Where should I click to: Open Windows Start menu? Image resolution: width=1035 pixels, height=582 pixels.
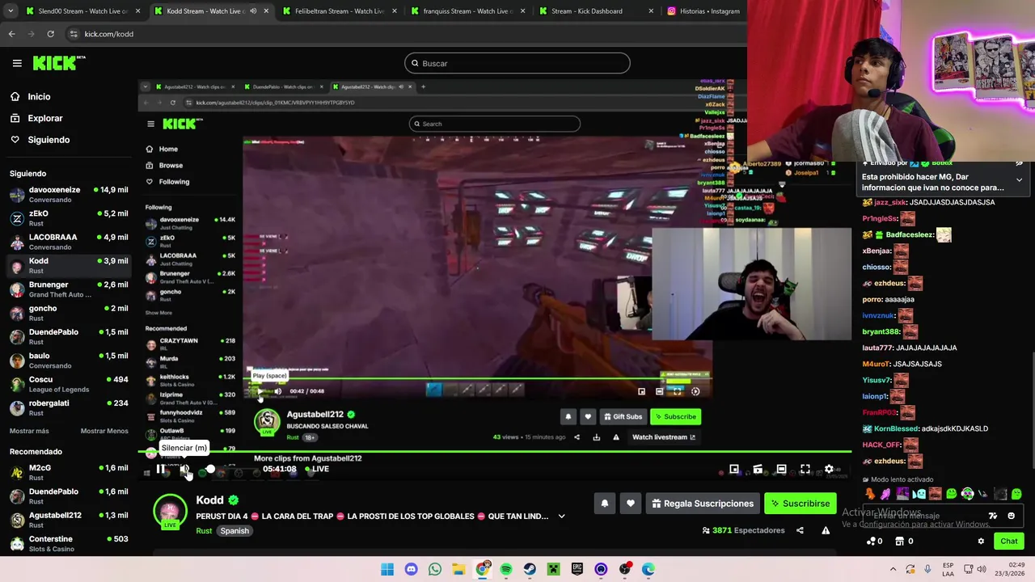[x=387, y=569]
